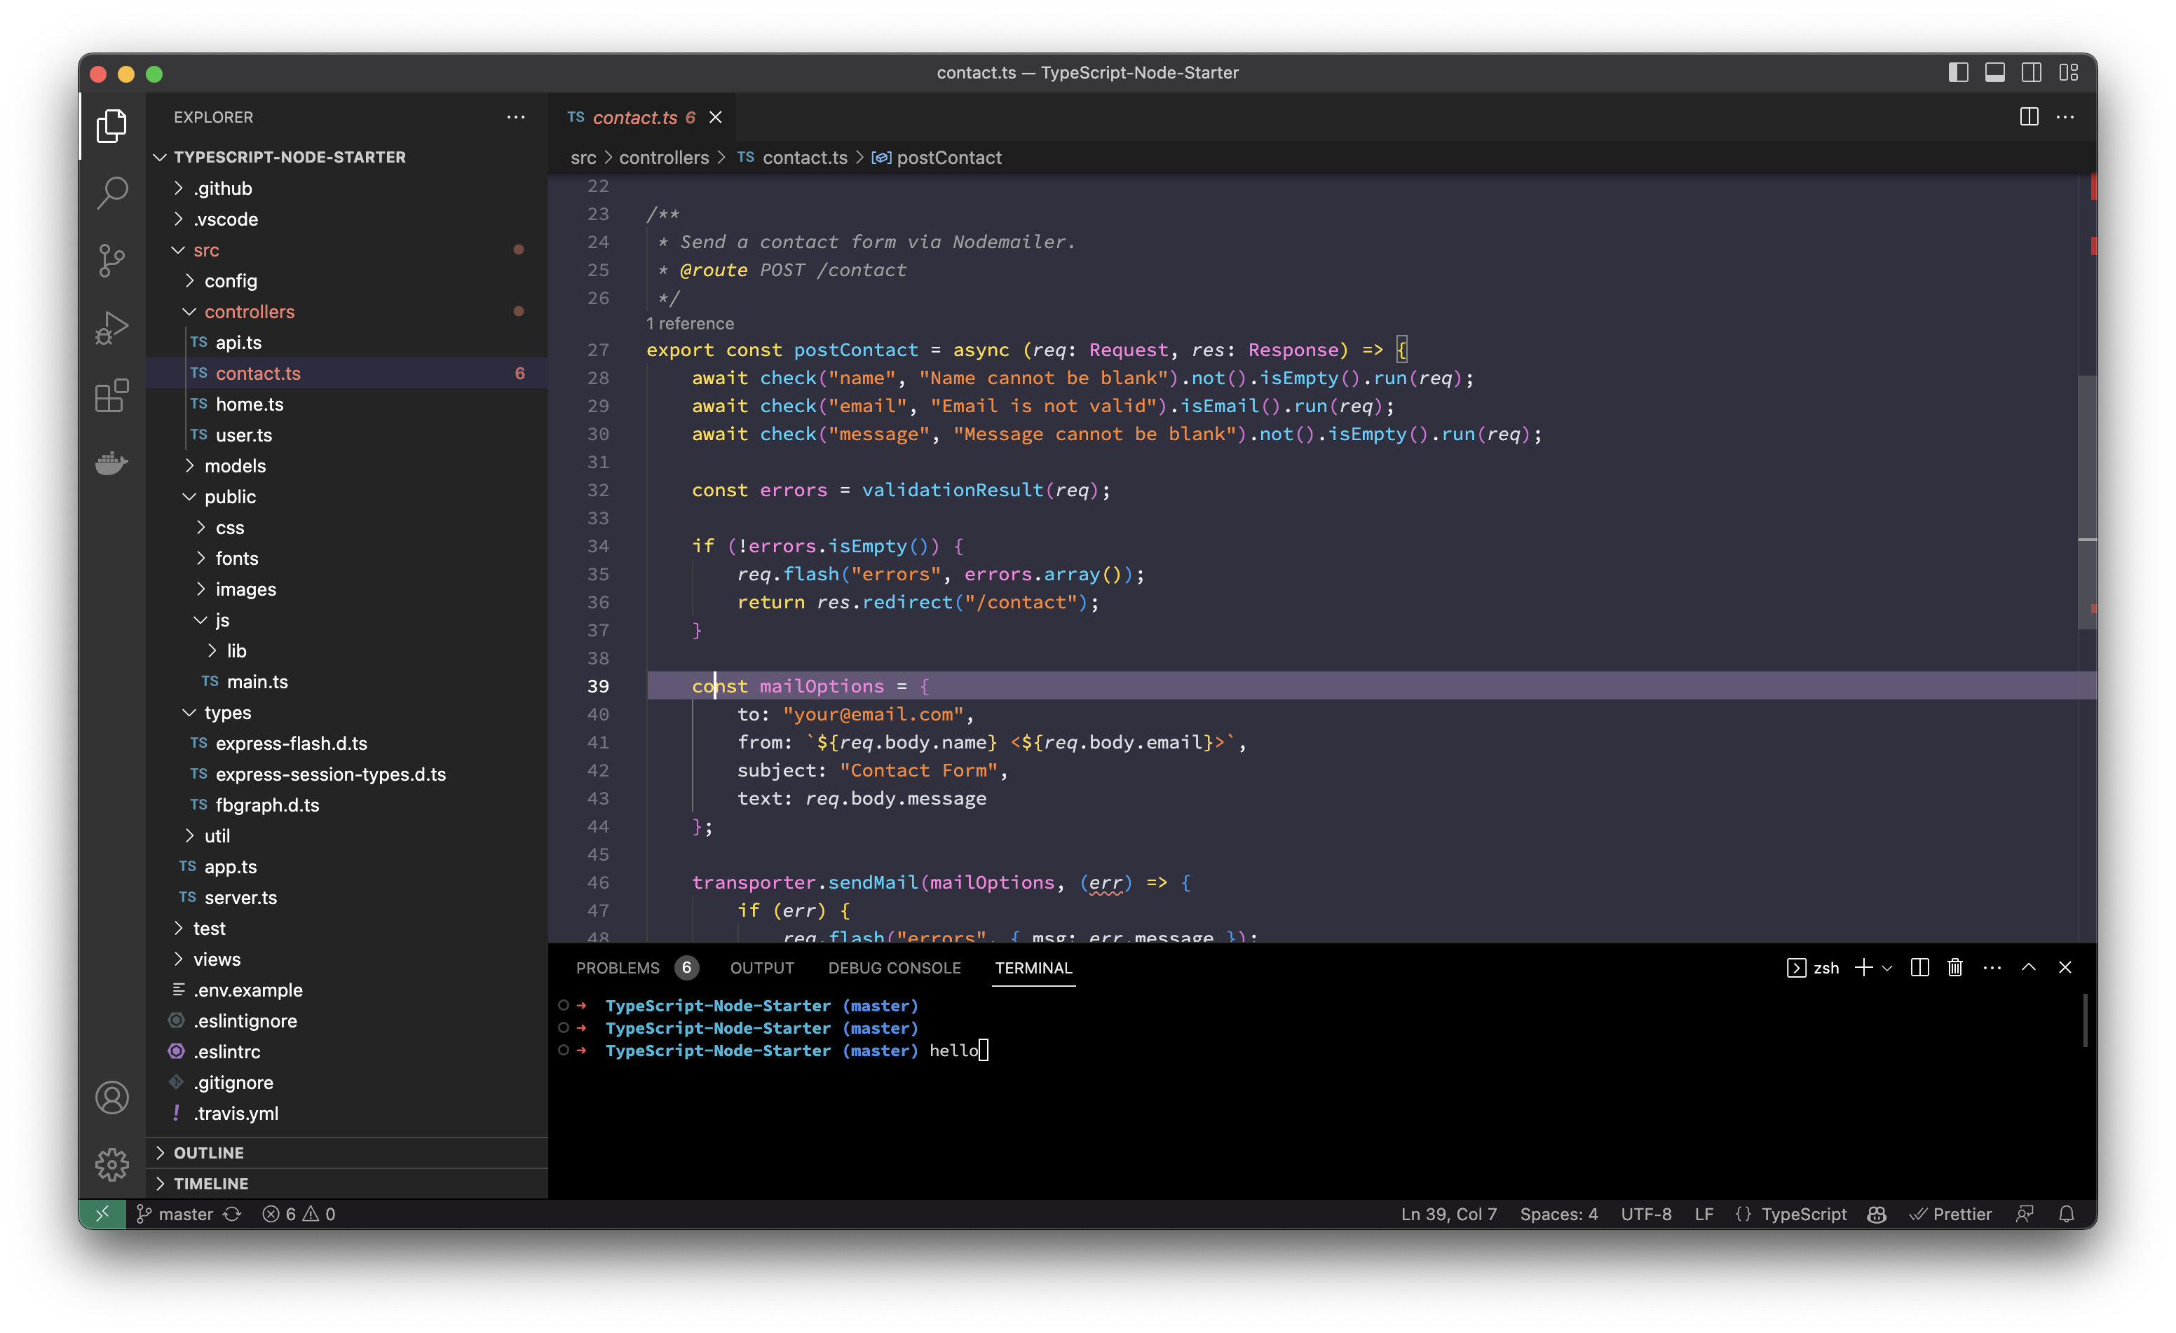
Task: Switch to the DEBUG CONSOLE tab
Action: coord(894,969)
